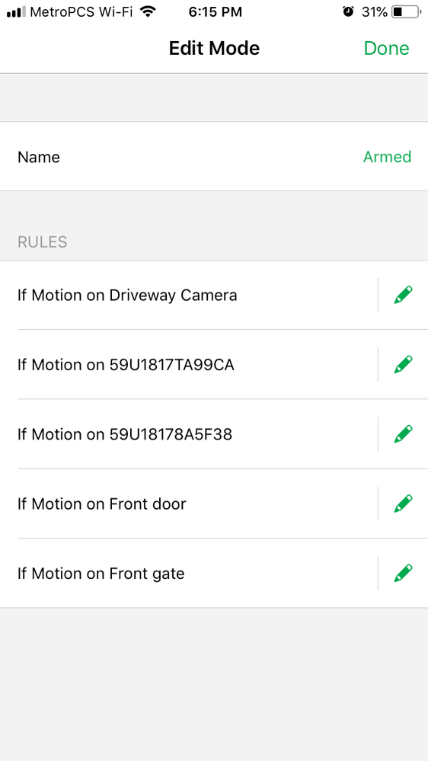
Task: Tap the Edit Mode title
Action: 214,48
